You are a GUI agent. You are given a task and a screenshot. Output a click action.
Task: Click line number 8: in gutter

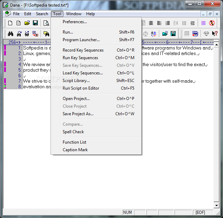coord(20,87)
